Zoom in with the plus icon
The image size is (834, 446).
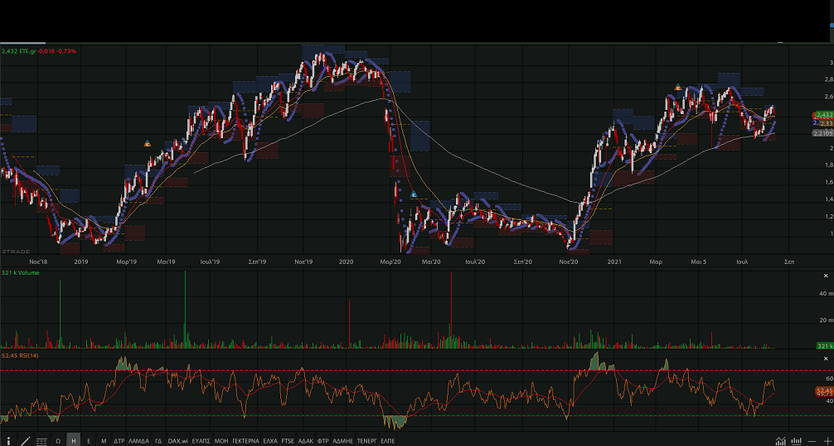pos(827,441)
